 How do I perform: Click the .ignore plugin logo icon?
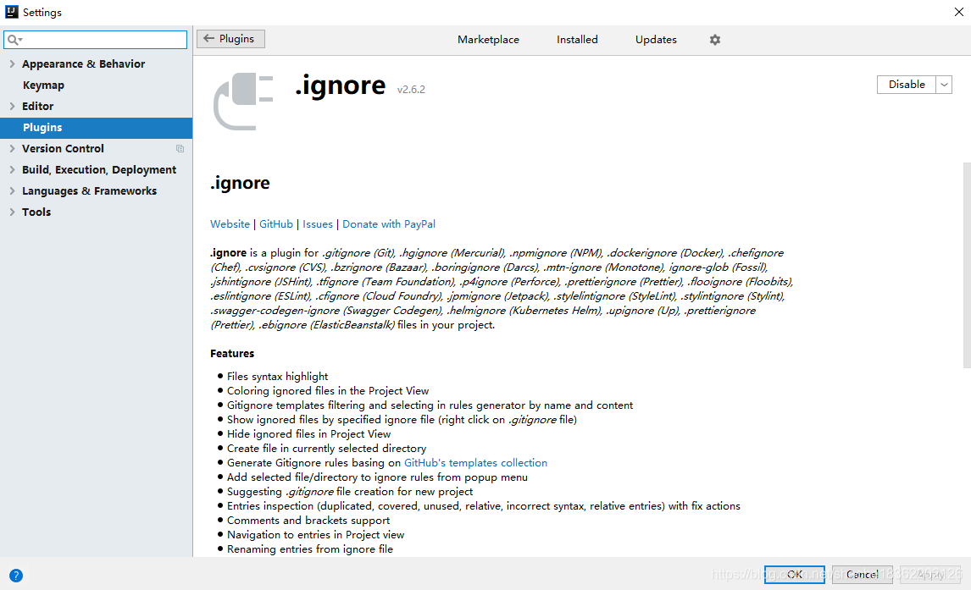coord(242,101)
